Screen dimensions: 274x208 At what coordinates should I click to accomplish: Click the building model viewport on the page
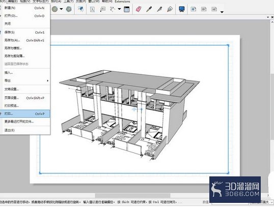pyautogui.click(x=134, y=109)
